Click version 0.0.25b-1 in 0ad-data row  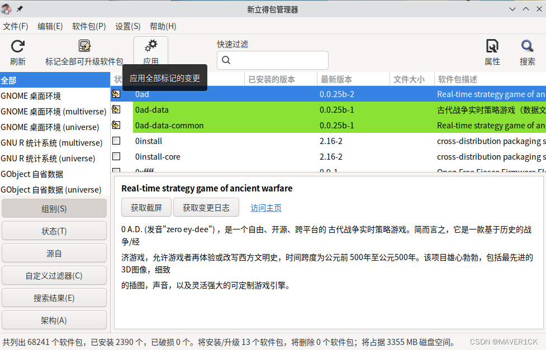click(x=337, y=110)
